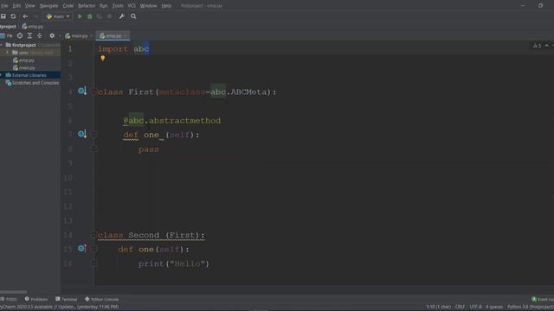Close the emp.py editor tab
554x311 pixels.
coord(126,35)
